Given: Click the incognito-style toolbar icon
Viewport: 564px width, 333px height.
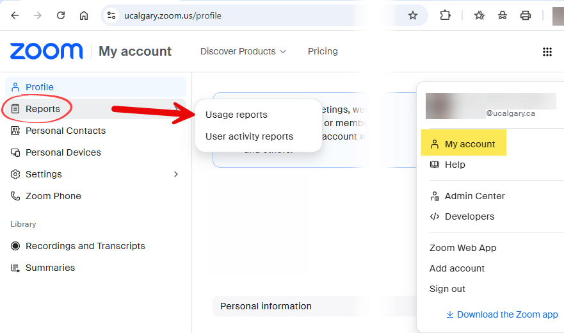Looking at the screenshot, I should 502,15.
